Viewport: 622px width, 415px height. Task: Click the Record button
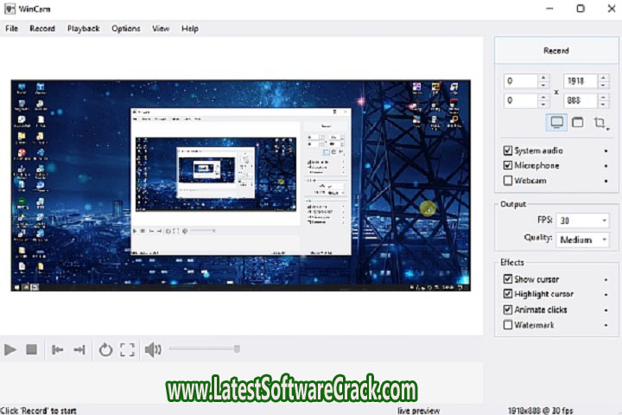(x=555, y=51)
